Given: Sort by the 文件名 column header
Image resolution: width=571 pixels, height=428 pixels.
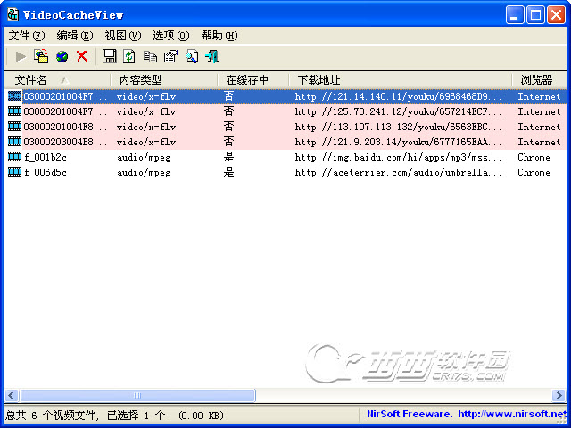Looking at the screenshot, I should pos(57,79).
